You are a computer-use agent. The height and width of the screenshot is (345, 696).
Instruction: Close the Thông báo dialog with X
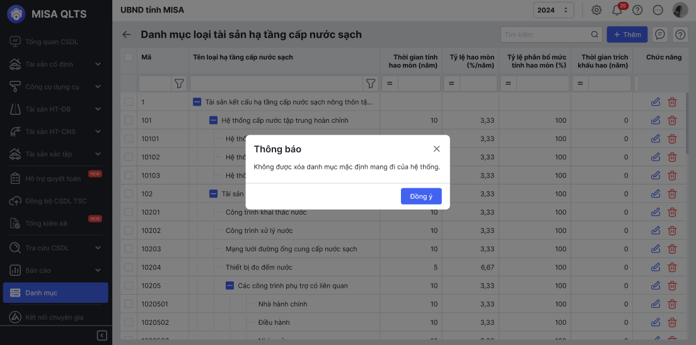coord(436,149)
